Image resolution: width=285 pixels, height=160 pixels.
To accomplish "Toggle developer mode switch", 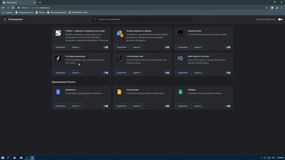I will (x=281, y=20).
